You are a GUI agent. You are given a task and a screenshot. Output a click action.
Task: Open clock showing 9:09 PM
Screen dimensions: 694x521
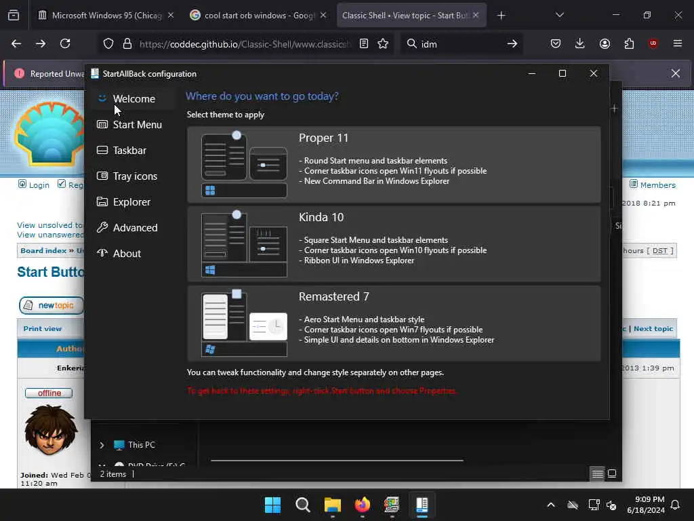tap(646, 505)
